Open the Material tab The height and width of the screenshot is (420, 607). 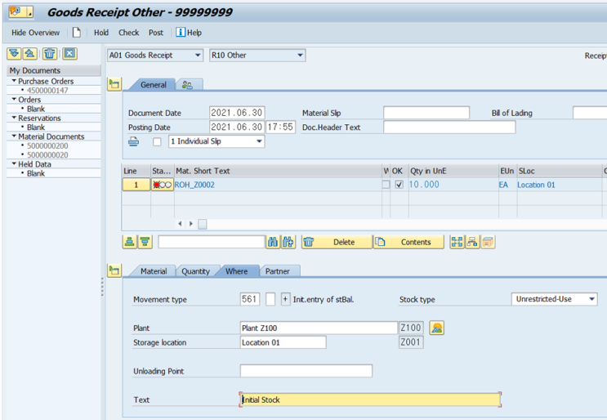click(x=154, y=271)
